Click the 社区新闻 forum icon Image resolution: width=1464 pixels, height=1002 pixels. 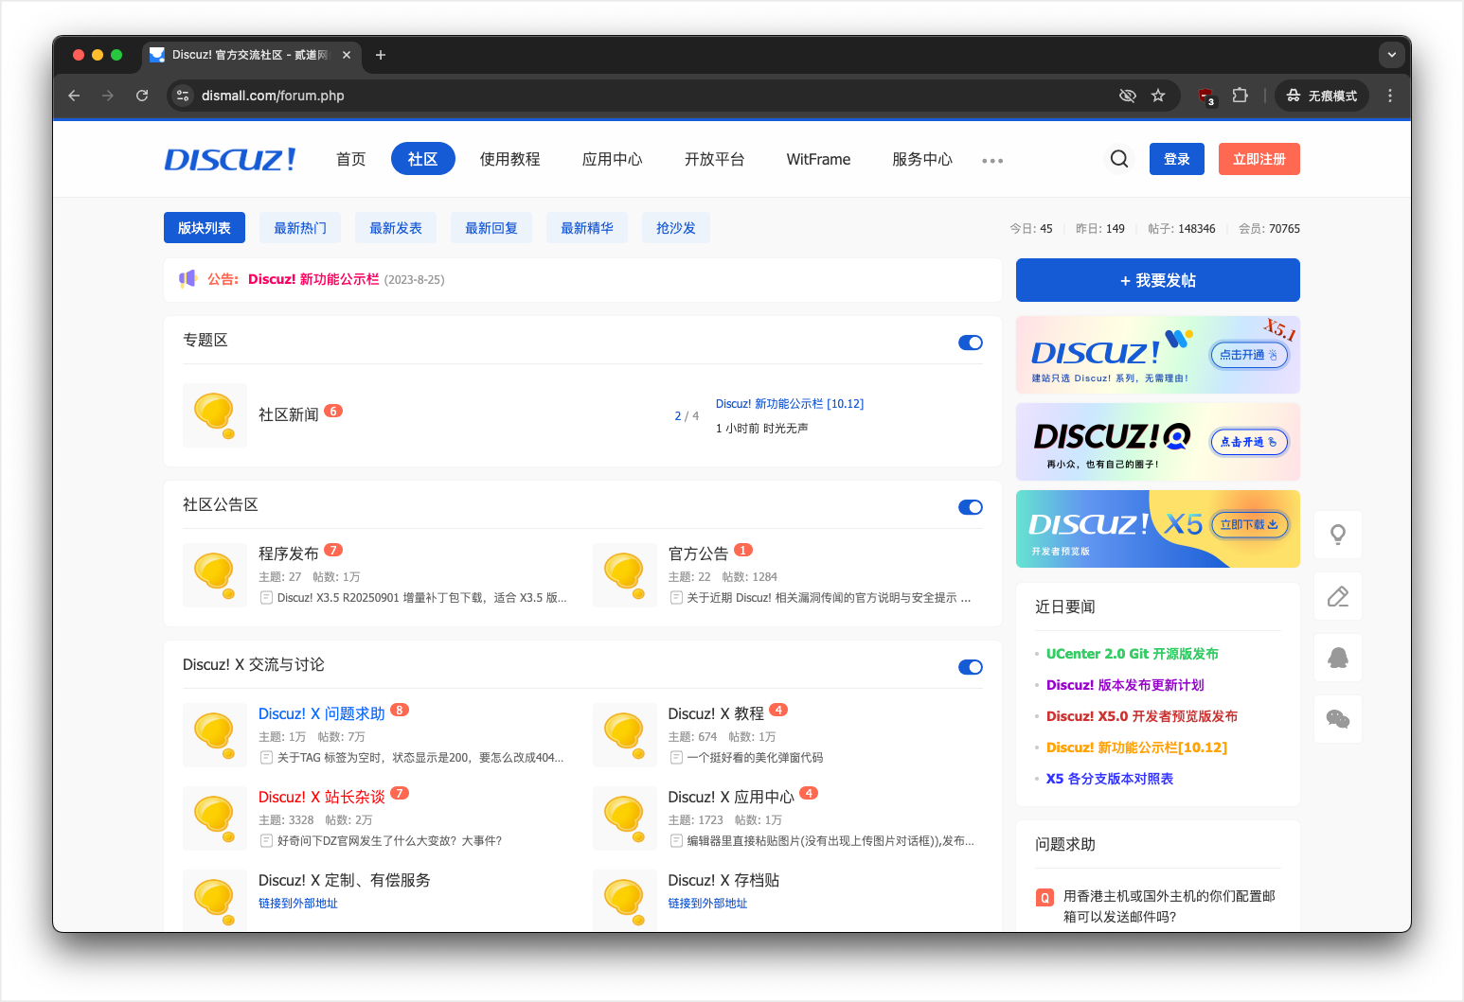(215, 415)
